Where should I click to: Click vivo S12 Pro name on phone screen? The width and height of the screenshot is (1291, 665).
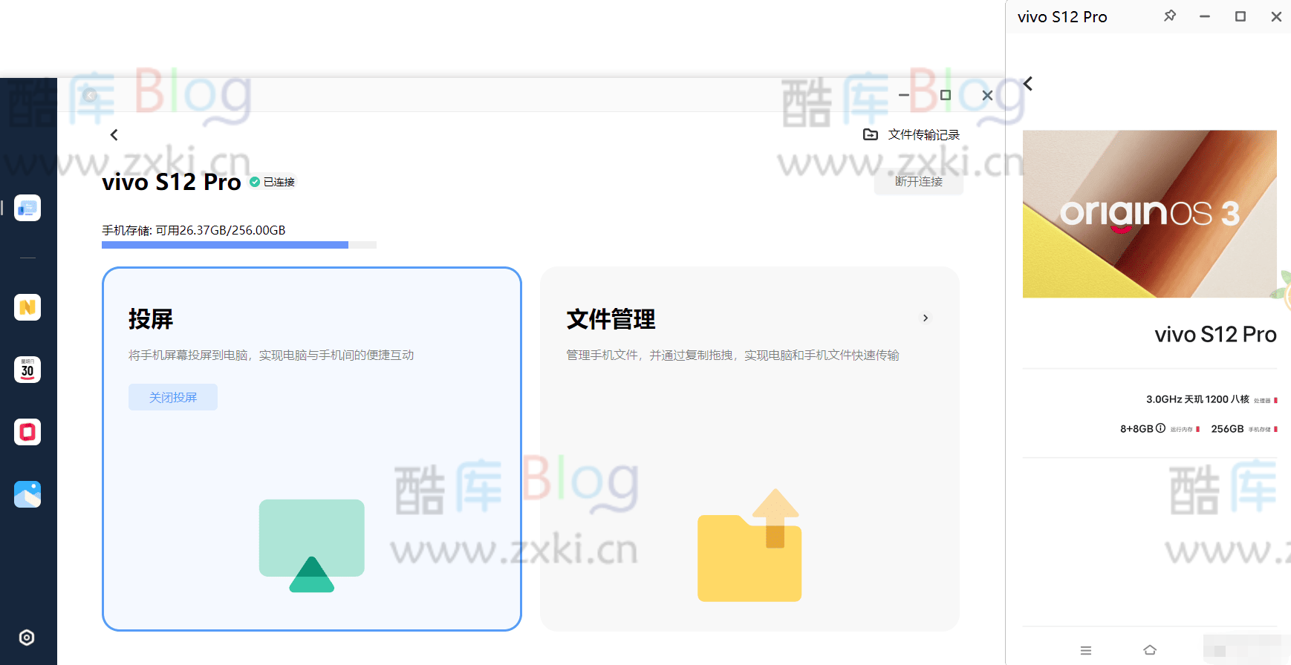click(1215, 334)
